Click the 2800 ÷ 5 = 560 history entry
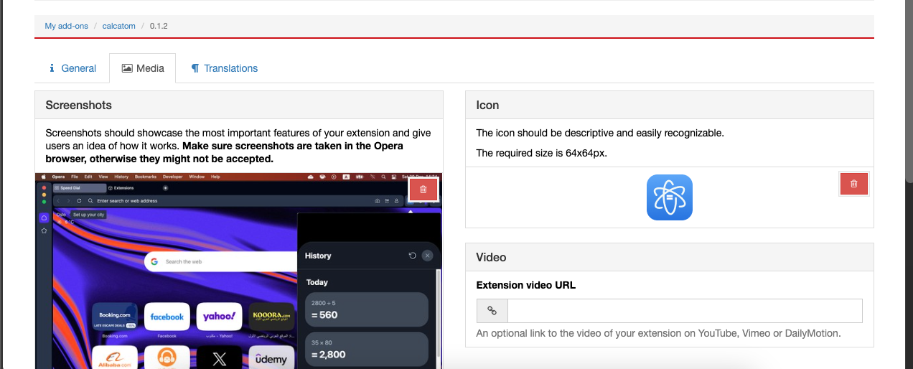 366,309
